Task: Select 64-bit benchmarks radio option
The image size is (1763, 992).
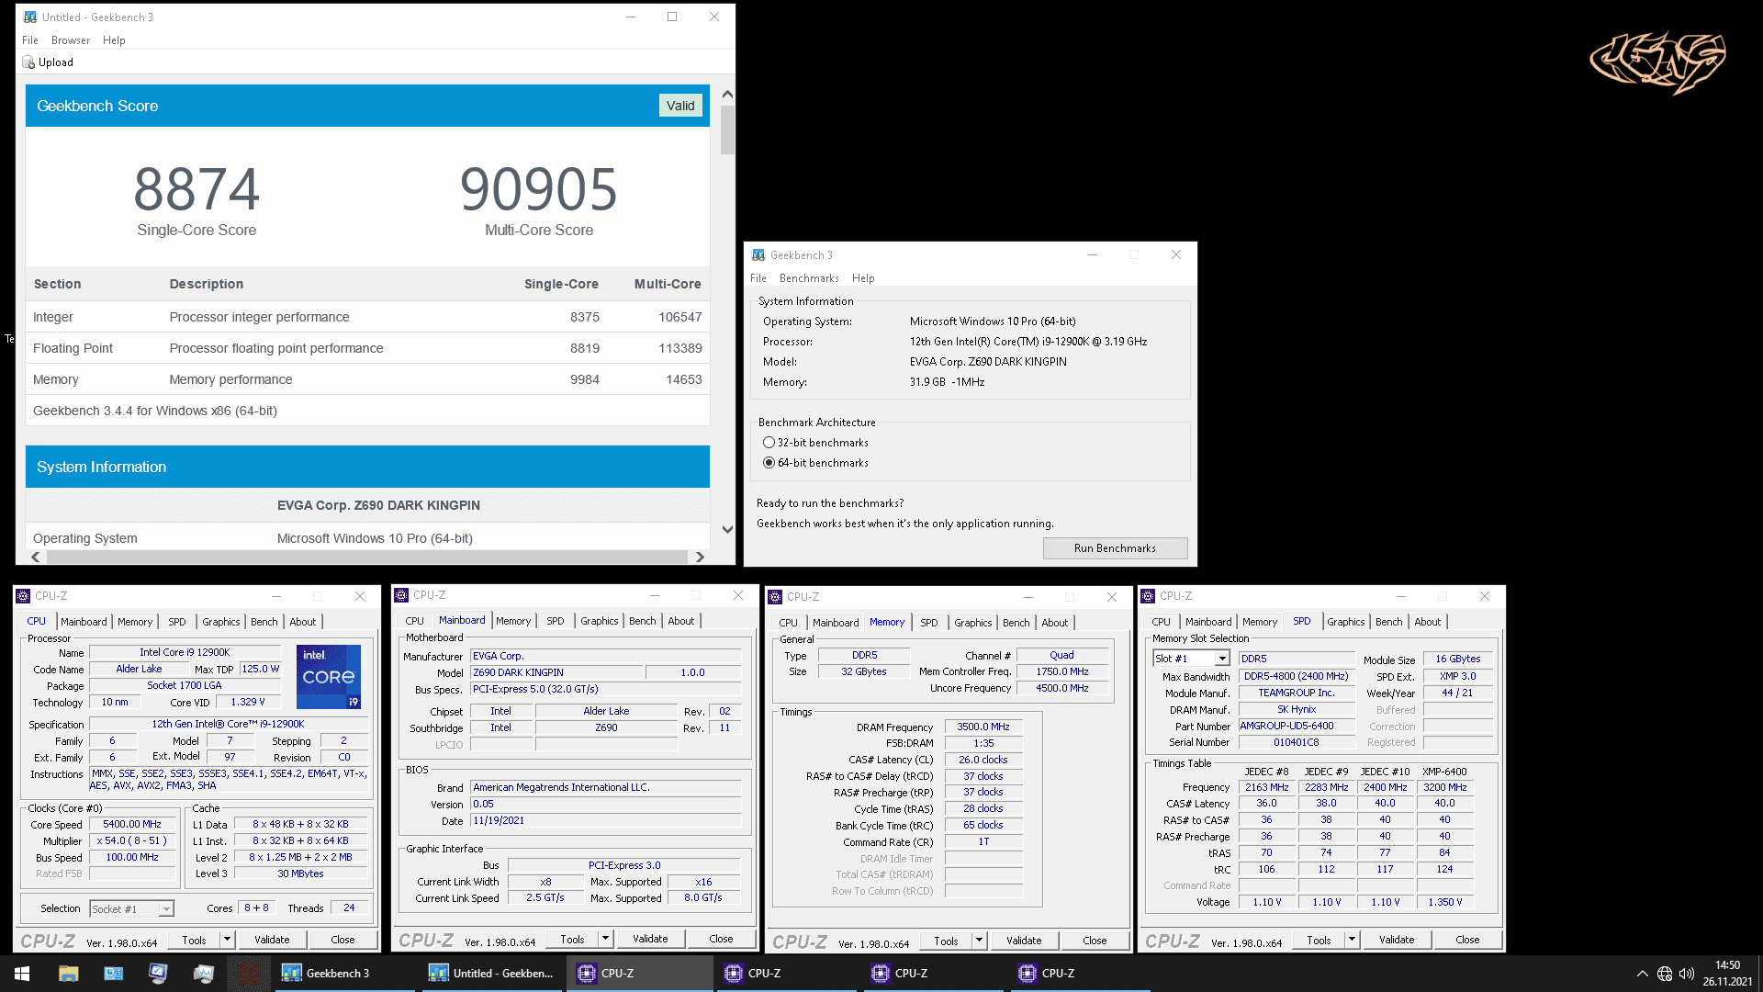Action: click(769, 463)
